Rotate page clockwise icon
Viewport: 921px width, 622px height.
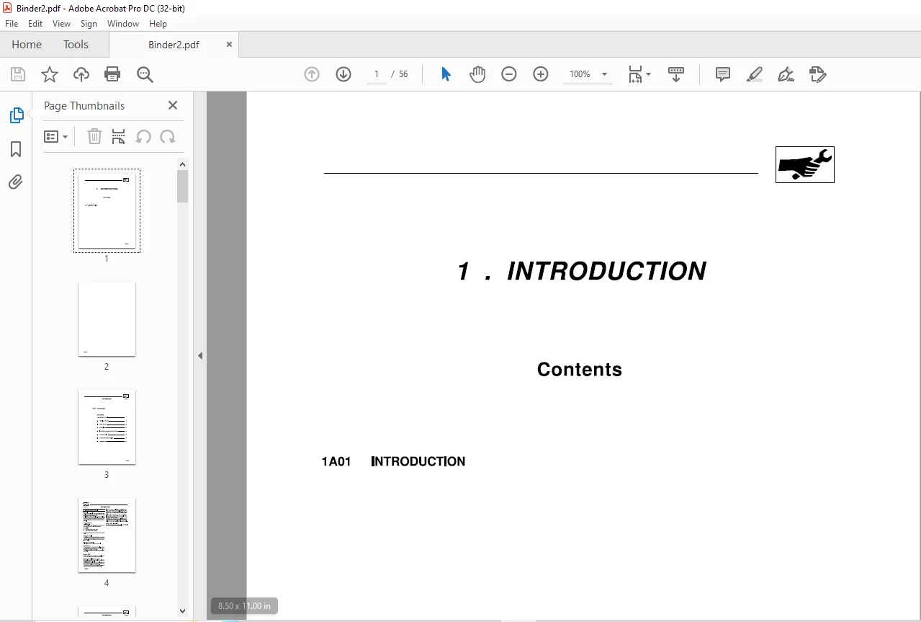[x=168, y=136]
